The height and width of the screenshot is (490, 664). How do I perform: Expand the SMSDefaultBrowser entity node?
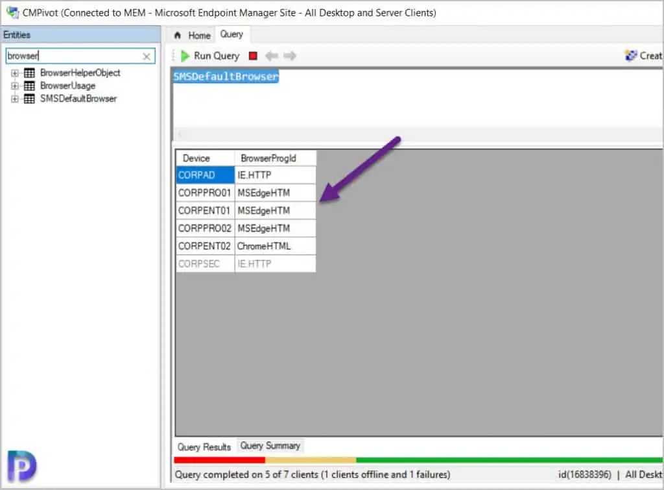[15, 99]
